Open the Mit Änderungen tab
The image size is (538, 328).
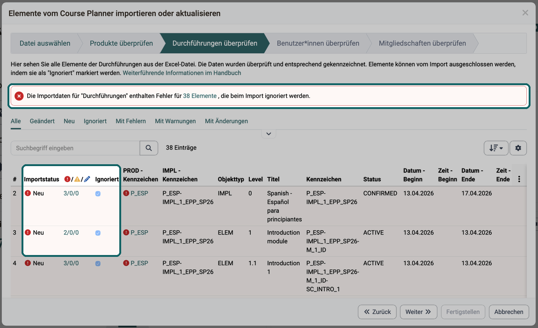click(x=226, y=121)
